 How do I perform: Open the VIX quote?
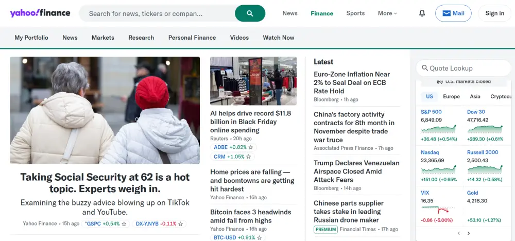(425, 193)
